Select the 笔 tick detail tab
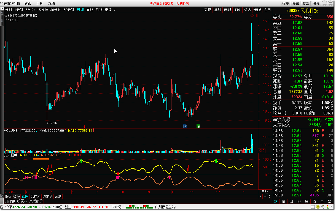 [x=276, y=201]
